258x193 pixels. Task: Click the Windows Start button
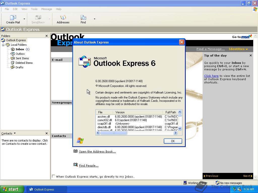coord(12,189)
